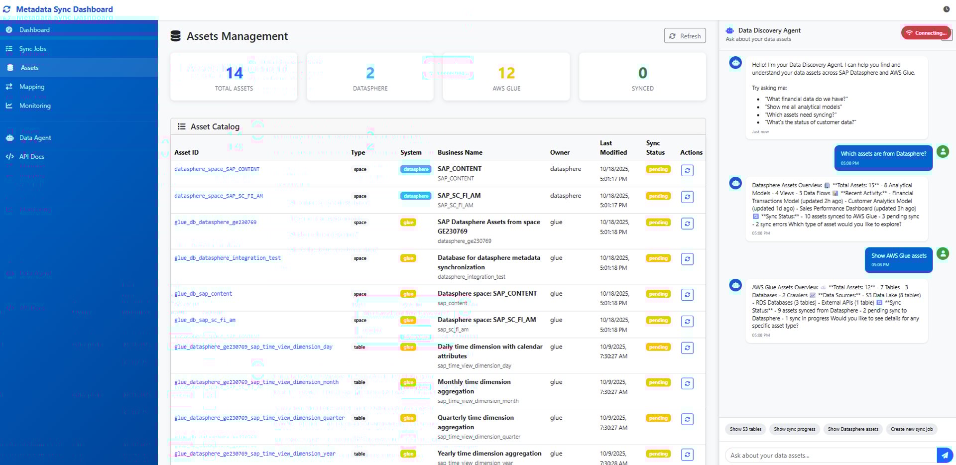Click the Sync Status column header
956x465 pixels.
click(x=655, y=148)
